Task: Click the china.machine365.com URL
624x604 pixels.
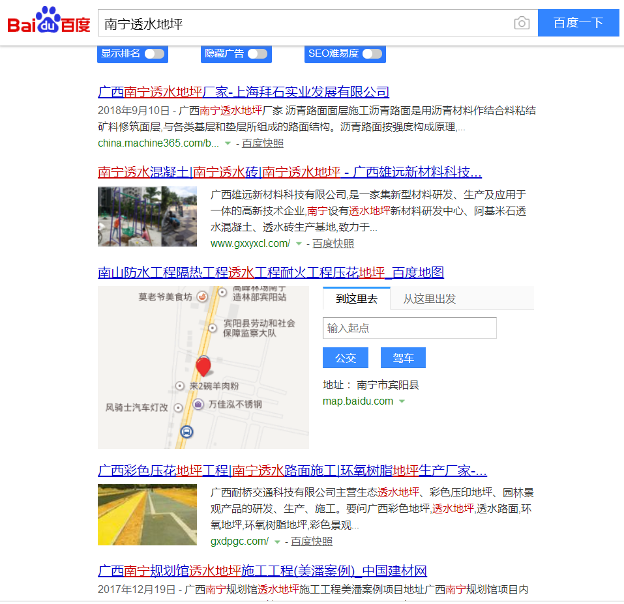Action: 158,143
